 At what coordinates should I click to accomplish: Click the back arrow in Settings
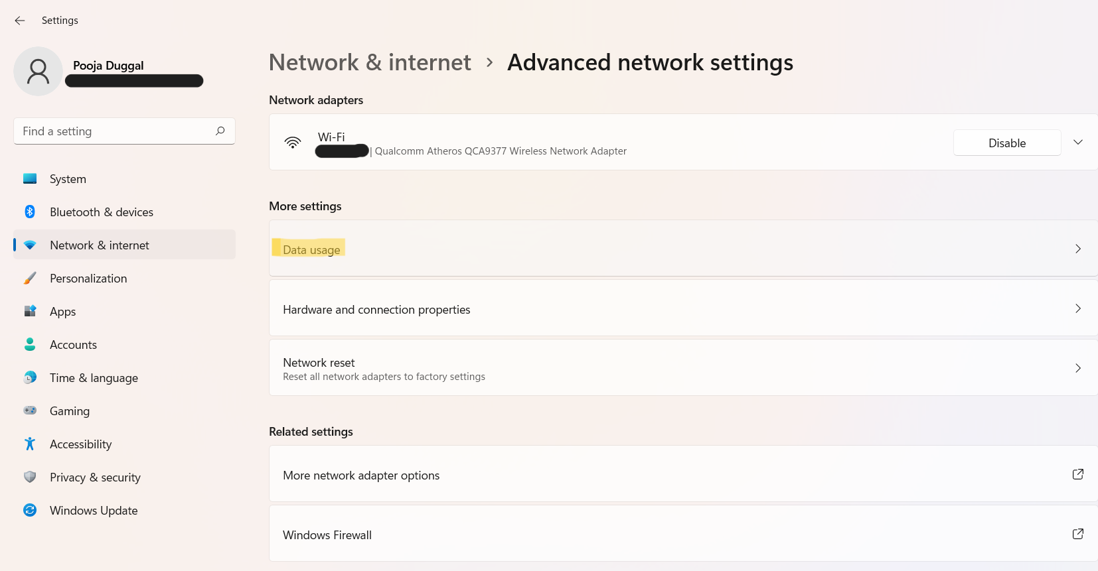(20, 21)
